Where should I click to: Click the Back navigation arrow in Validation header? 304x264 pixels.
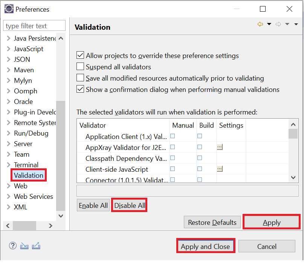[x=260, y=24]
